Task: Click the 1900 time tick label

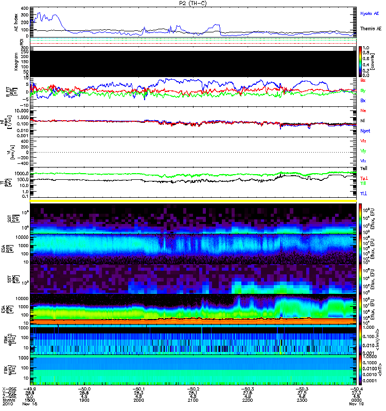Action: click(84, 400)
